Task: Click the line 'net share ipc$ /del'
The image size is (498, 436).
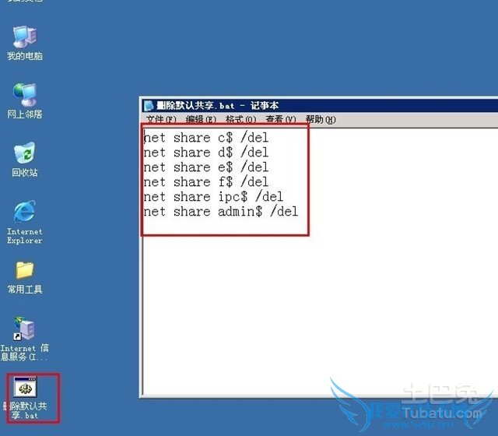Action: pos(213,197)
